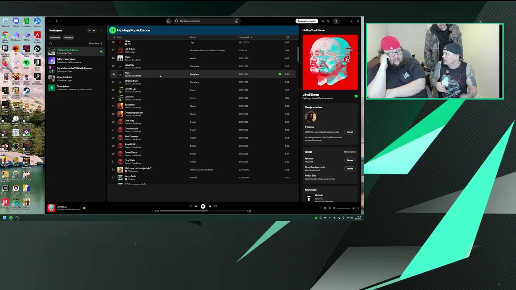Sort tracks by 'Albumi' column header
This screenshot has height=290, width=516.
coord(193,37)
